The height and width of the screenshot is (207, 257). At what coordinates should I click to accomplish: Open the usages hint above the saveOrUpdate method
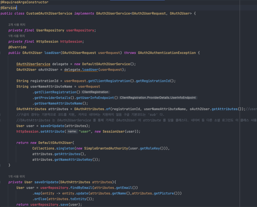pos(17,176)
